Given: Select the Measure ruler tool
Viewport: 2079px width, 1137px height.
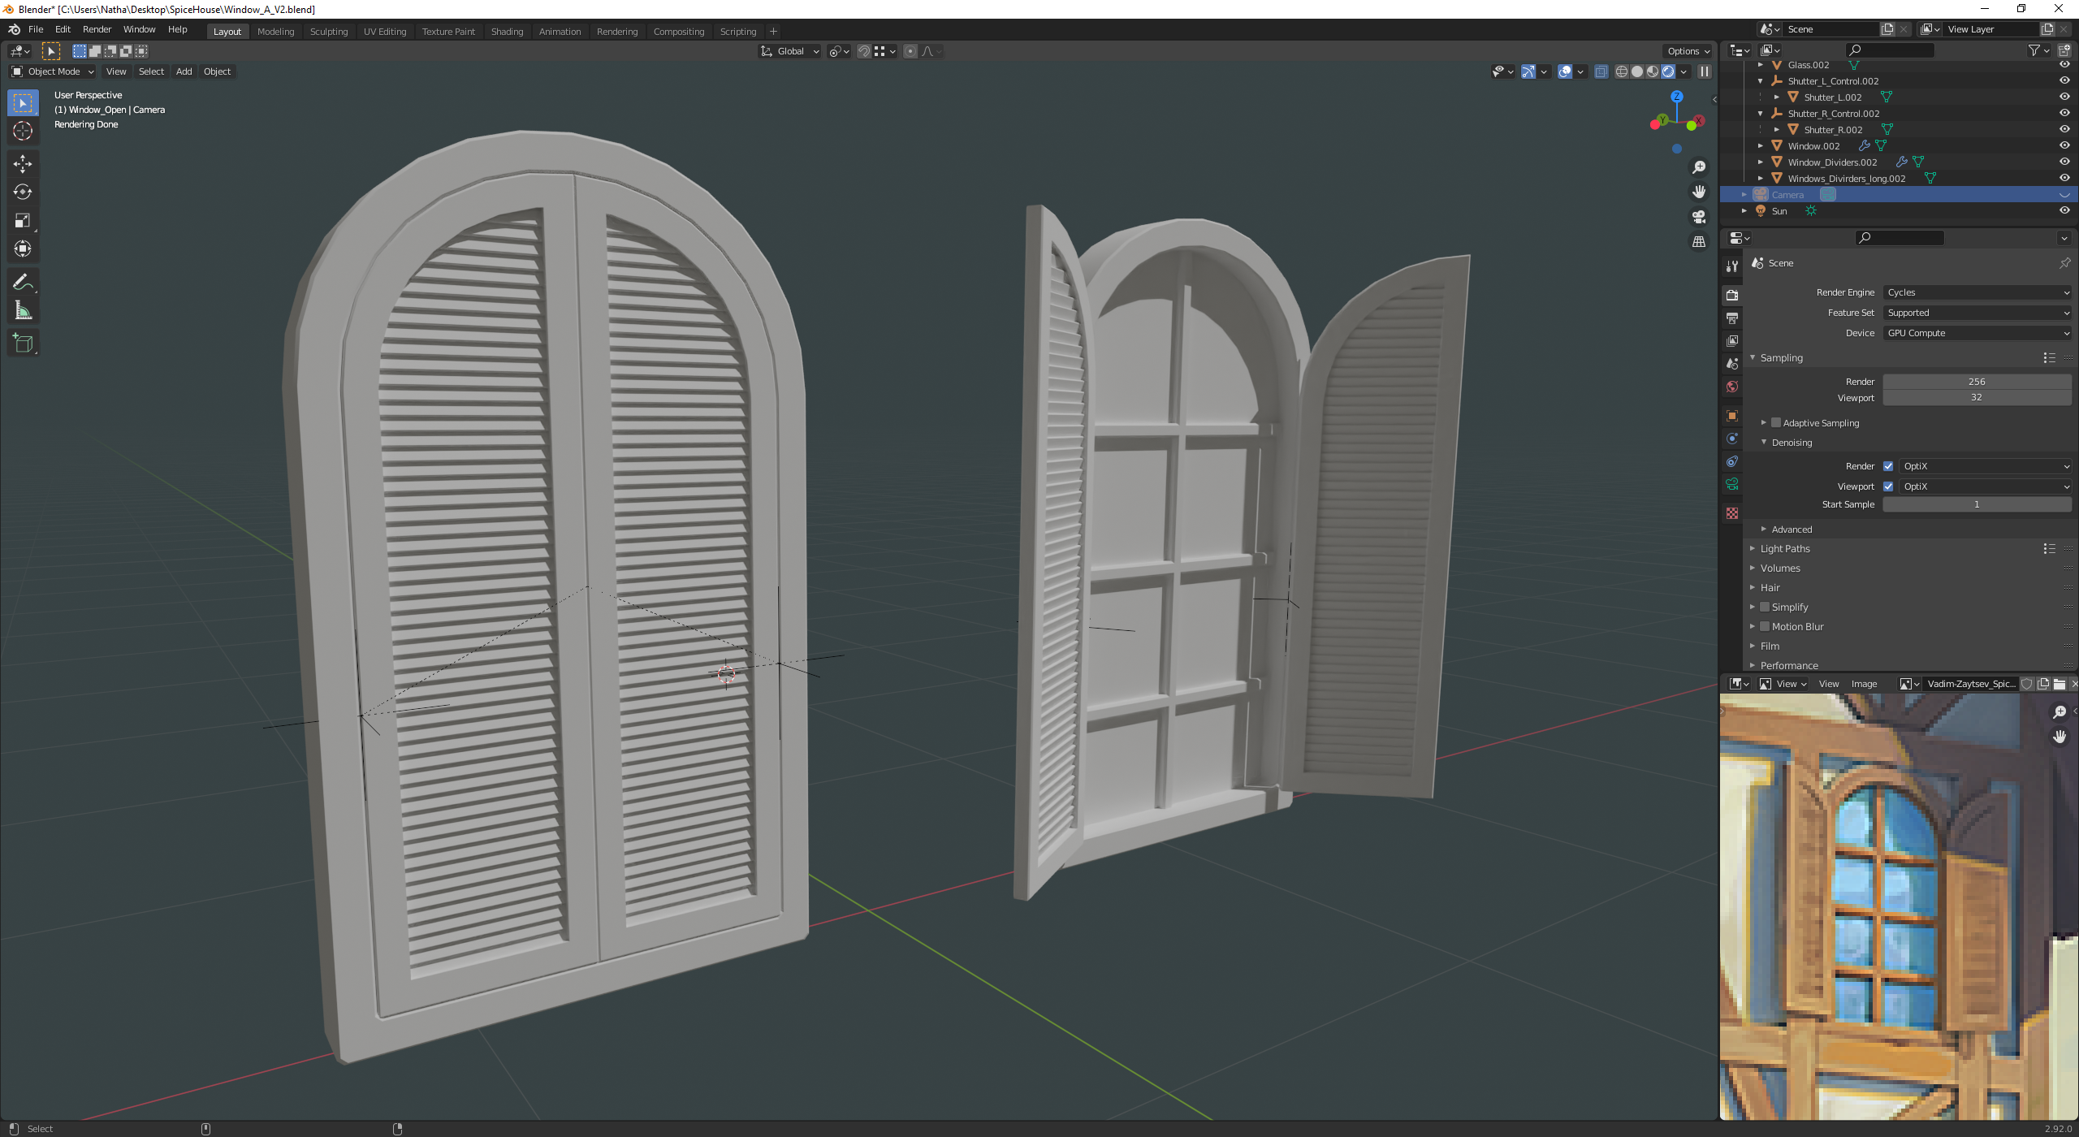Looking at the screenshot, I should tap(23, 310).
